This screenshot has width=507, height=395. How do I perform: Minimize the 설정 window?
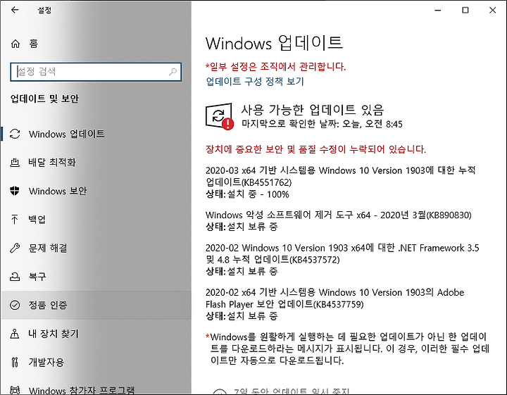coord(438,11)
